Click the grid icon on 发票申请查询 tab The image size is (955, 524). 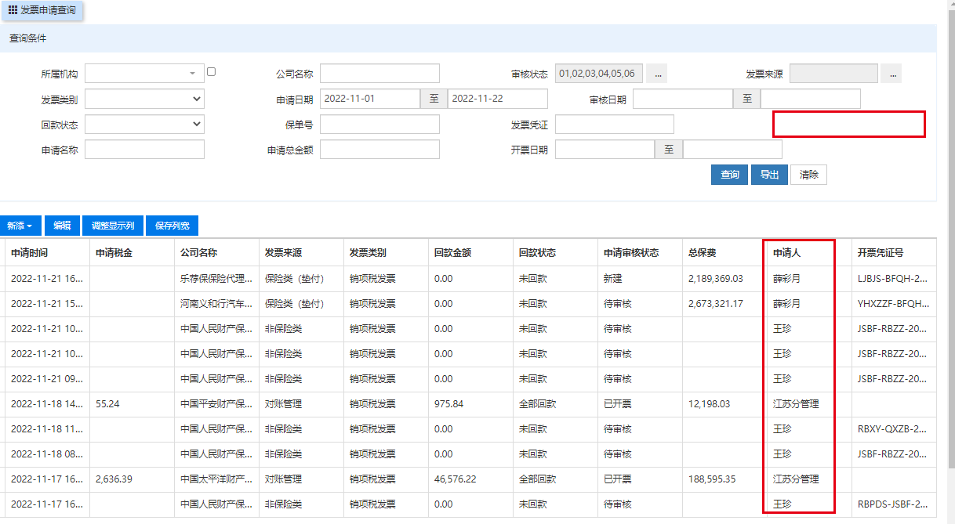(x=13, y=10)
